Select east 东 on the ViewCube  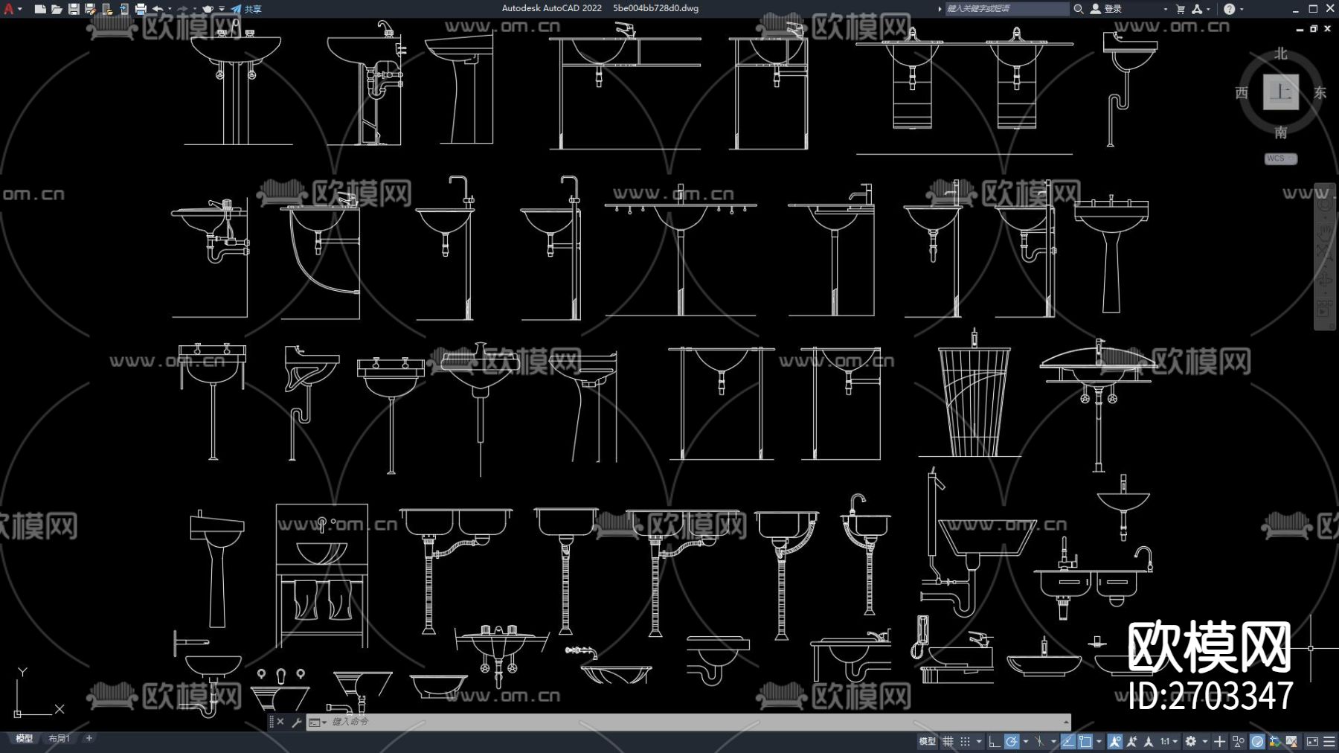[1320, 92]
